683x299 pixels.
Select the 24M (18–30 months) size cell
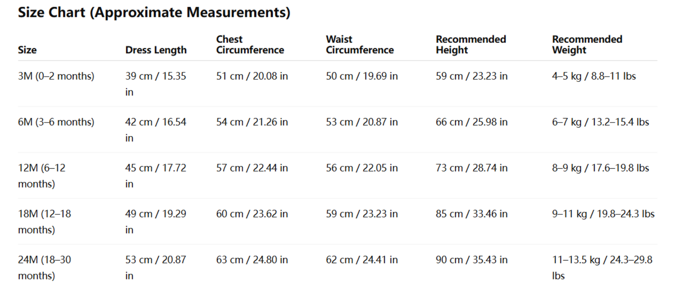pos(44,267)
